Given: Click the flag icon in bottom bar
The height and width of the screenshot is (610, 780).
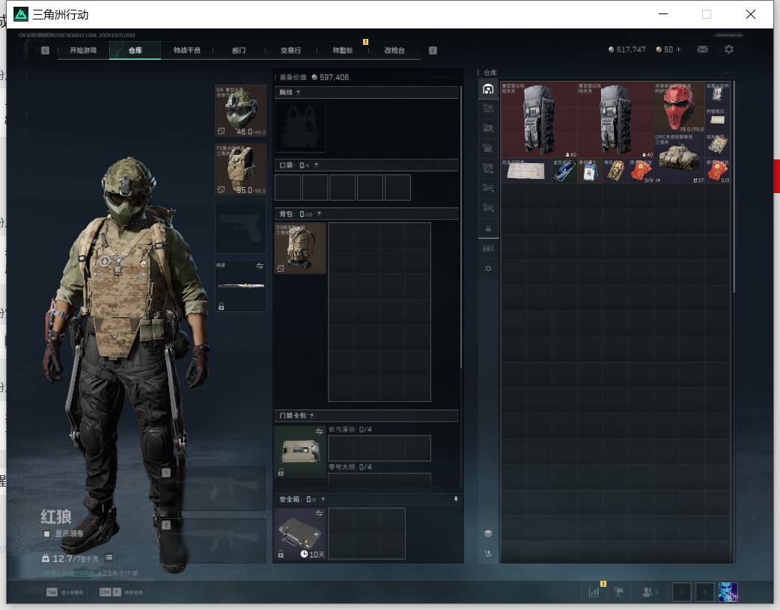Looking at the screenshot, I should [619, 592].
